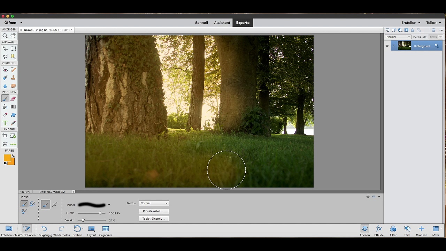Viewport: 446px width, 251px height.
Task: Select the Zoom magnifier tool
Action: pyautogui.click(x=5, y=36)
